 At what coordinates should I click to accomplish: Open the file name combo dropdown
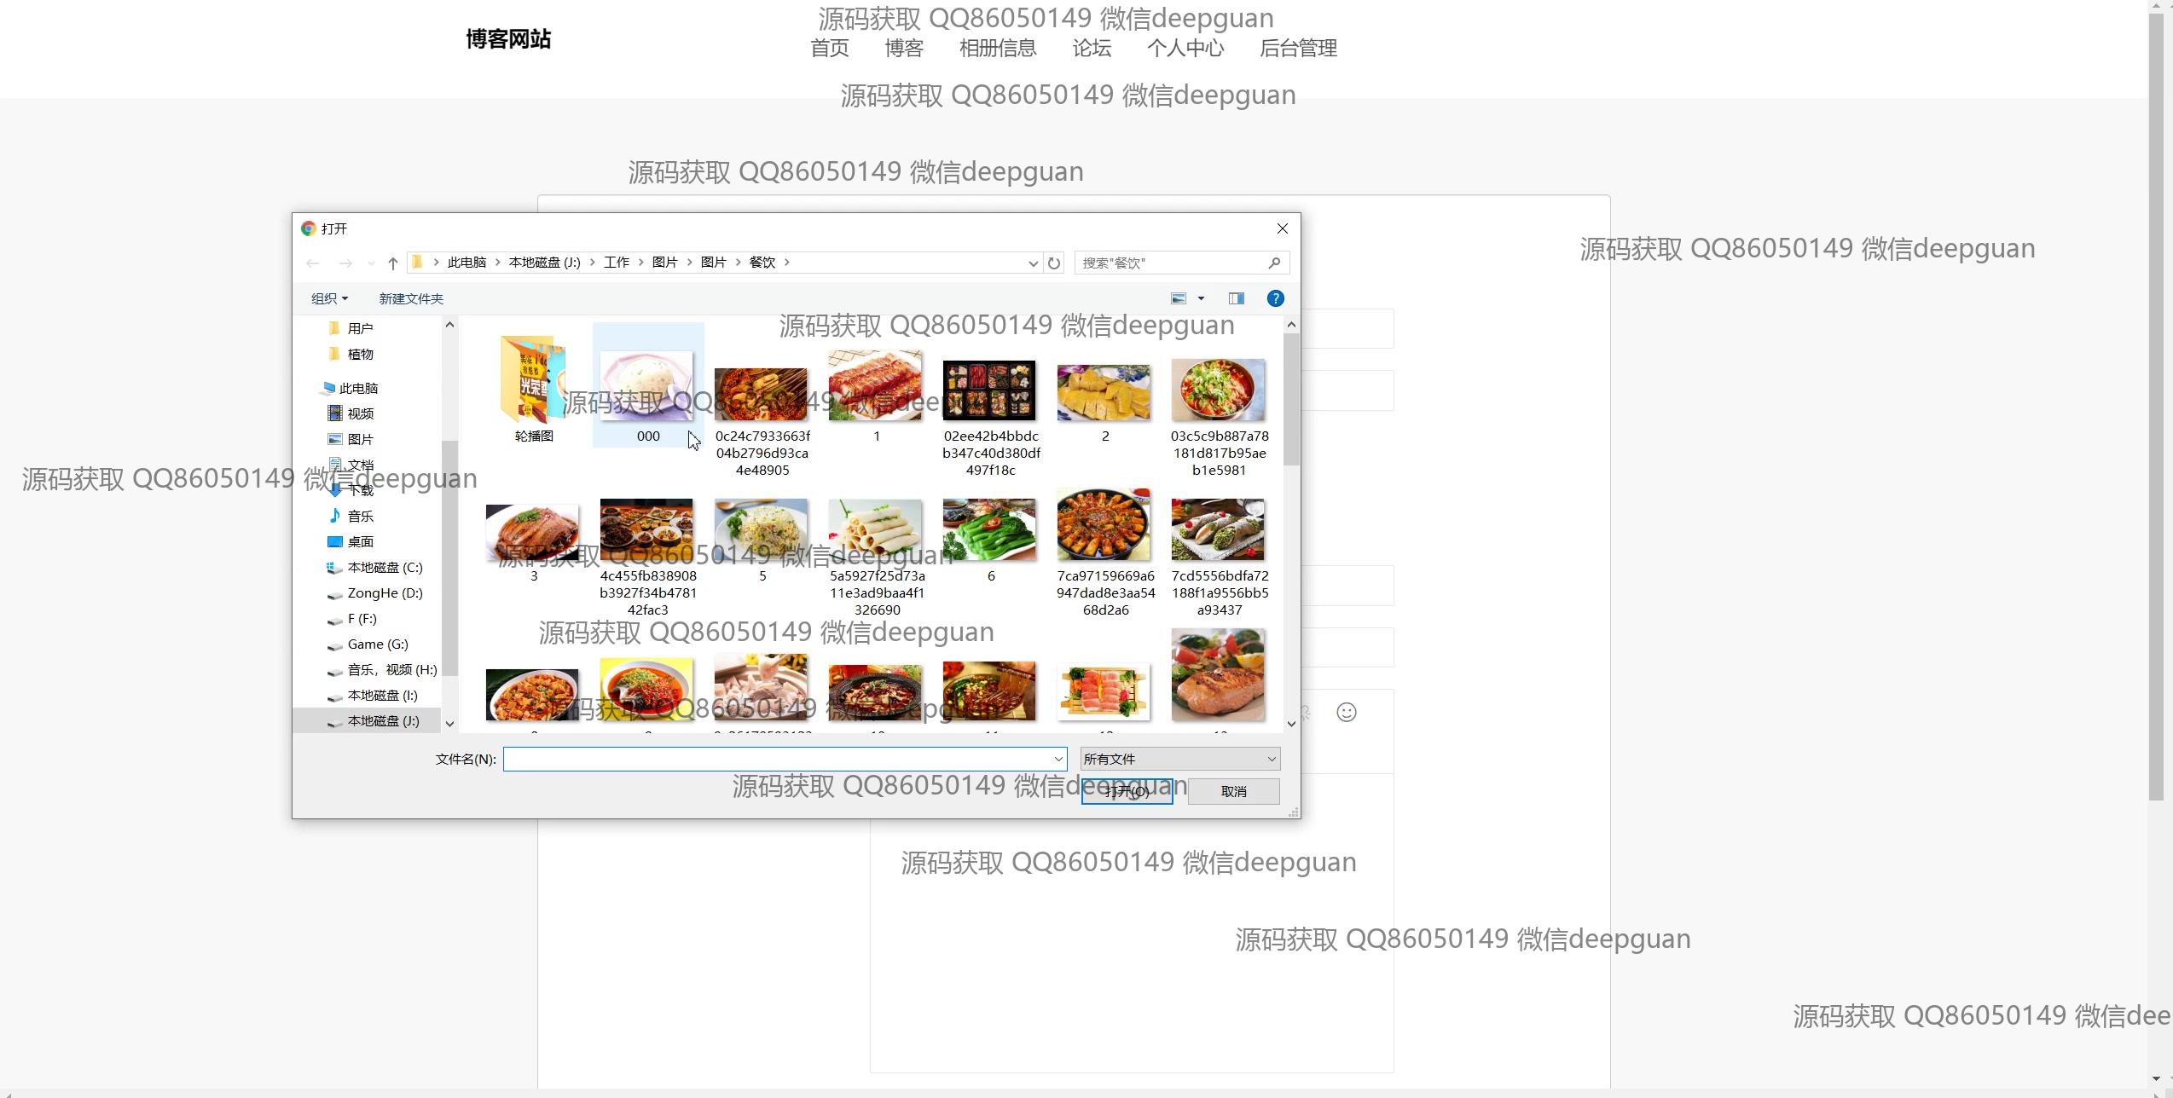coord(1058,759)
